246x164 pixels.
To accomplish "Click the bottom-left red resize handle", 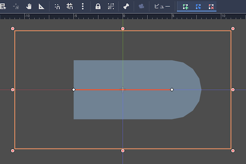I will [13, 150].
